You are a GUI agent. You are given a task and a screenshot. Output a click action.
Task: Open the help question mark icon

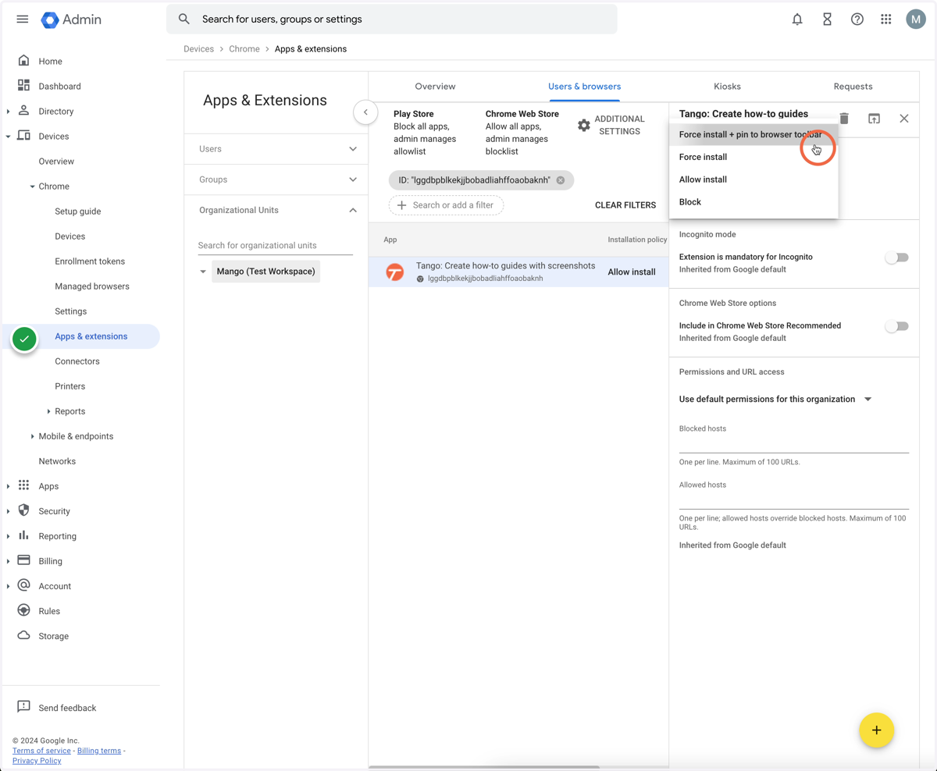click(857, 20)
